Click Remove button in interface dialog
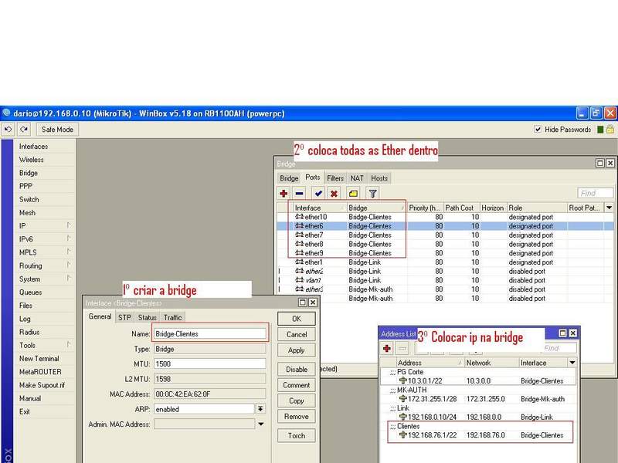This screenshot has width=618, height=463. [x=297, y=417]
